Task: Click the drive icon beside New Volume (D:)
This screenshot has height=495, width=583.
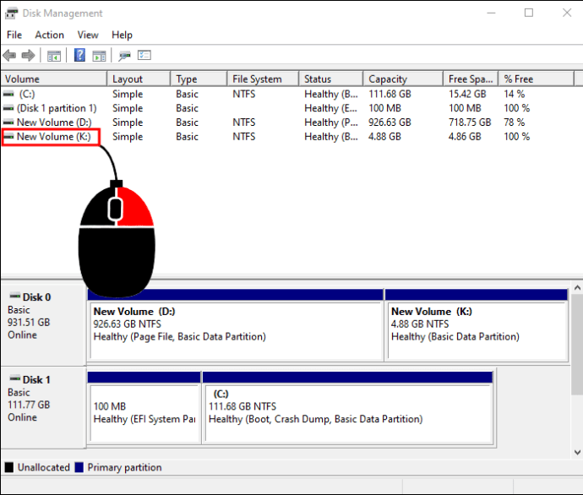Action: [x=8, y=122]
